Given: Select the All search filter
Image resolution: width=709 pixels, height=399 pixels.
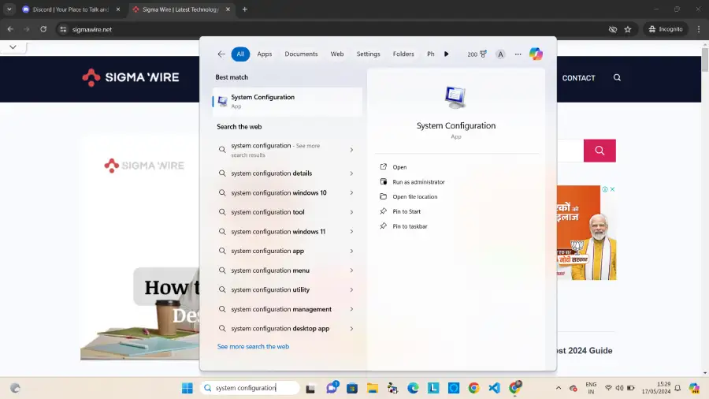Looking at the screenshot, I should click(x=240, y=54).
